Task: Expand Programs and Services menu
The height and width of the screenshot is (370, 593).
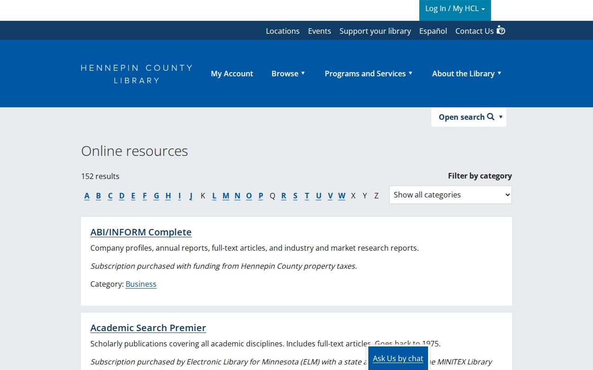Action: click(368, 74)
